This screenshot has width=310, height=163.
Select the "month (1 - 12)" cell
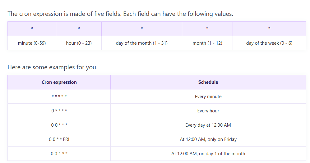[207, 43]
